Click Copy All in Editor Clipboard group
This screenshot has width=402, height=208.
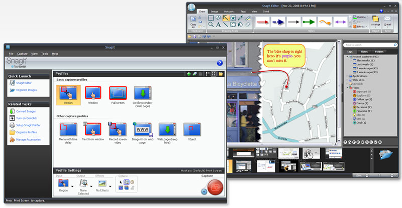(193, 22)
